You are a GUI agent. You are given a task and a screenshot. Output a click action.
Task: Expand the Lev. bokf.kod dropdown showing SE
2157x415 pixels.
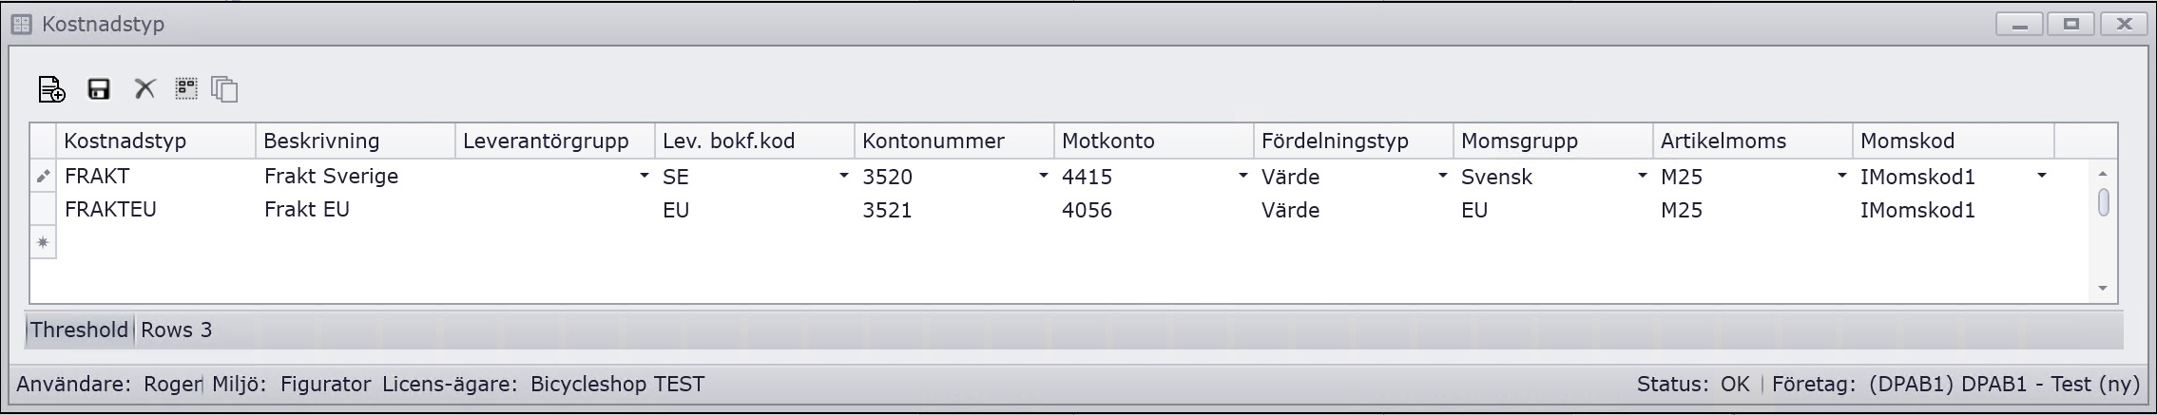(x=843, y=177)
